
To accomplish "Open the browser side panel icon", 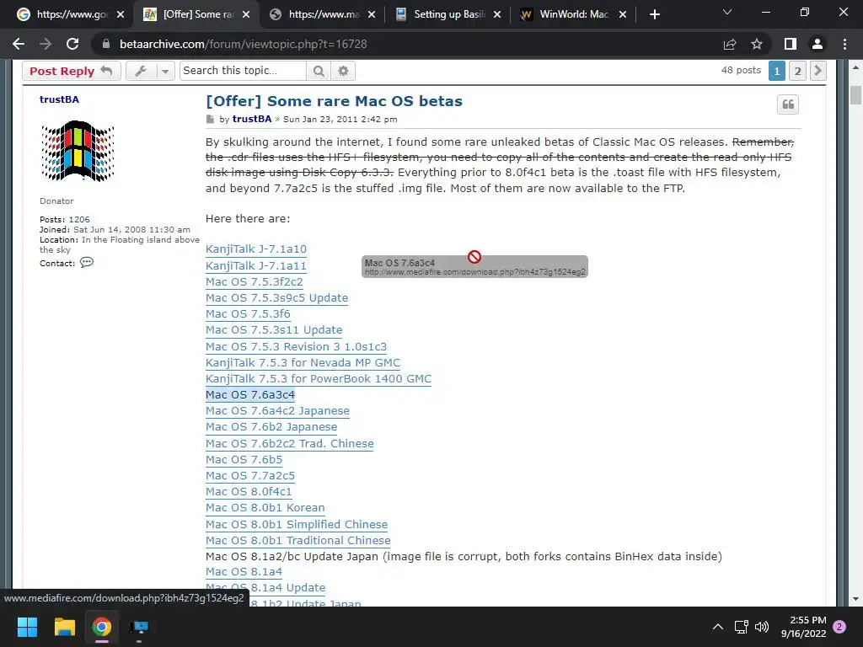I will tap(791, 44).
